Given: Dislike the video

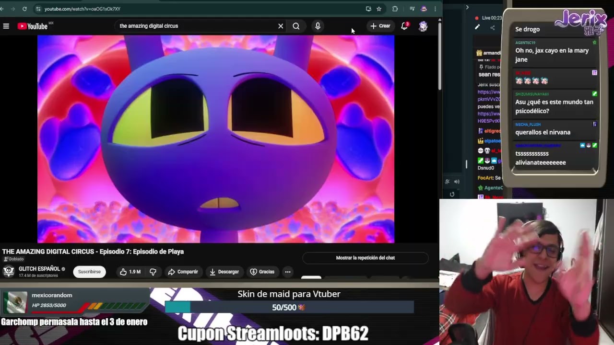Looking at the screenshot, I should pyautogui.click(x=153, y=272).
